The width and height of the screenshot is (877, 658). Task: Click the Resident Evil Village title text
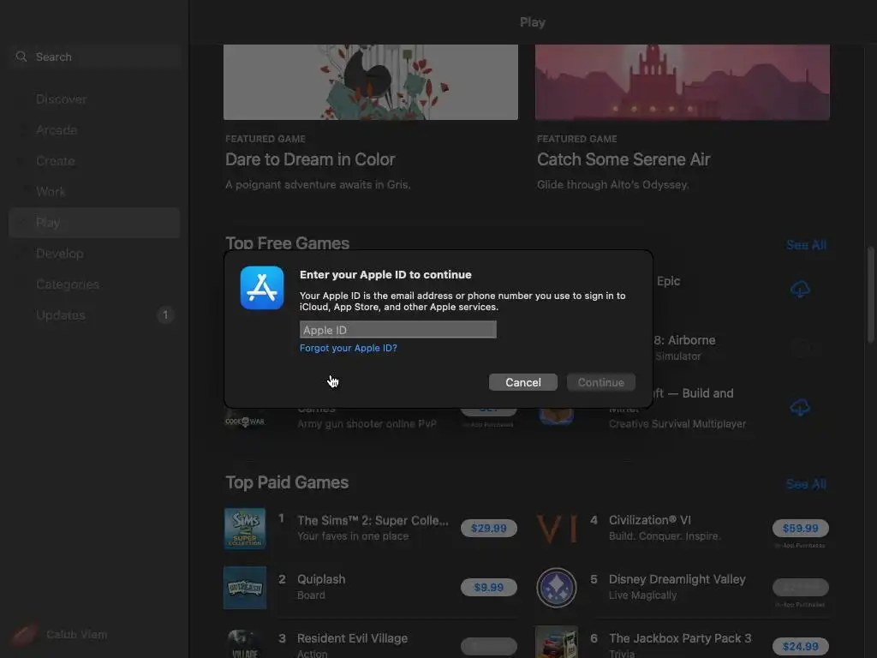coord(352,638)
